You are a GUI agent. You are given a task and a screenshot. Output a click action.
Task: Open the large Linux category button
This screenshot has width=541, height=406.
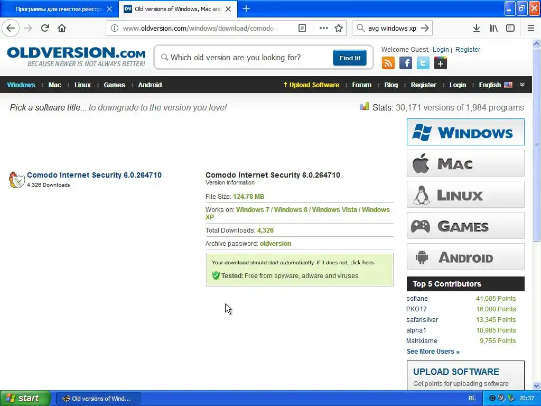point(465,195)
